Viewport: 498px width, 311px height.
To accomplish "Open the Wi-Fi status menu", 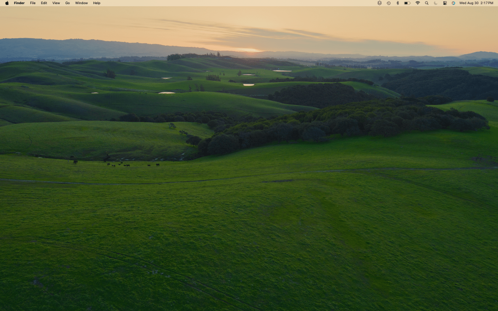I will pos(418,3).
